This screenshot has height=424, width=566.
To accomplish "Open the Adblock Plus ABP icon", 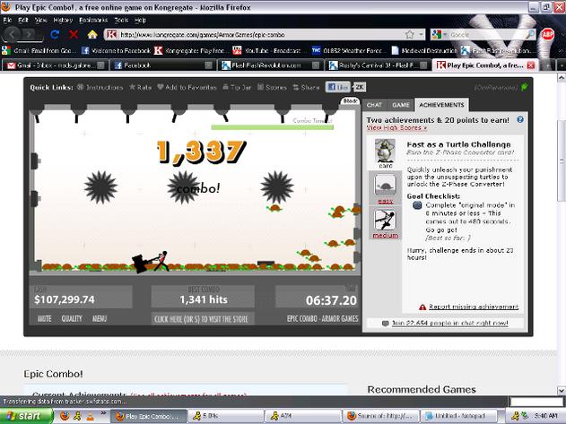I will pyautogui.click(x=547, y=35).
